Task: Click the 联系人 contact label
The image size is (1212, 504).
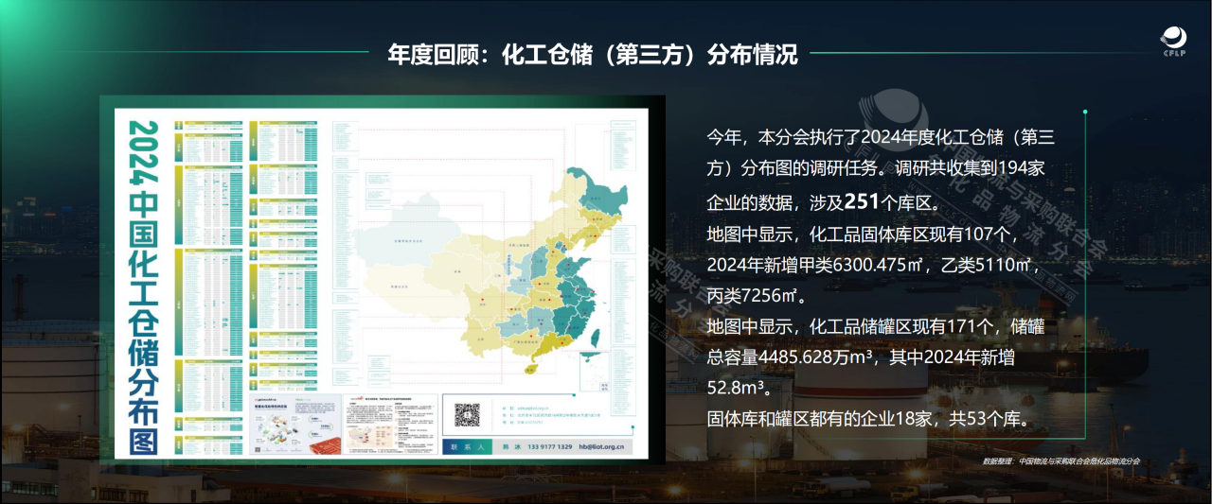Action: [467, 447]
